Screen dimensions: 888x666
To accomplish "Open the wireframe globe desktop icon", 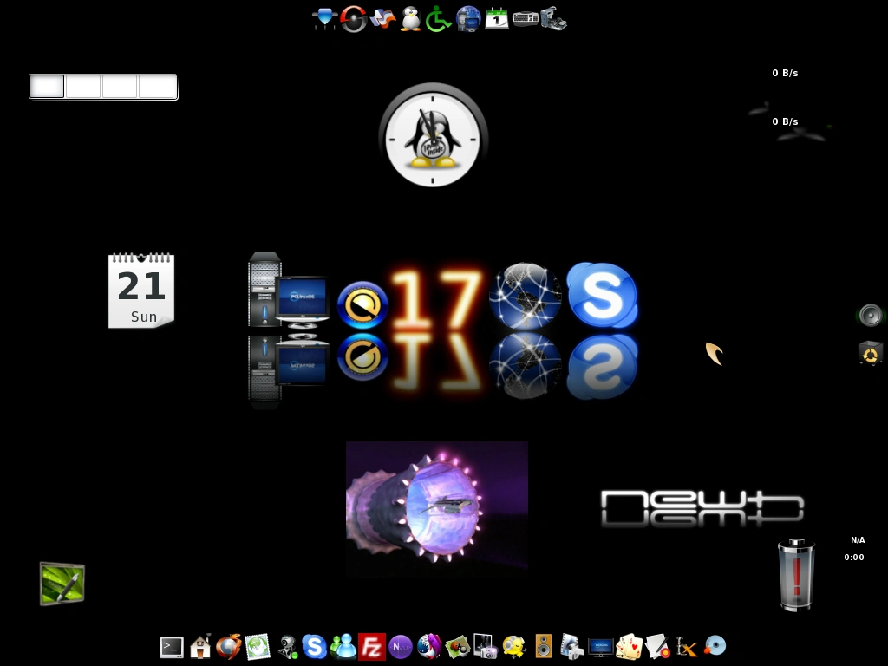I will coord(525,295).
